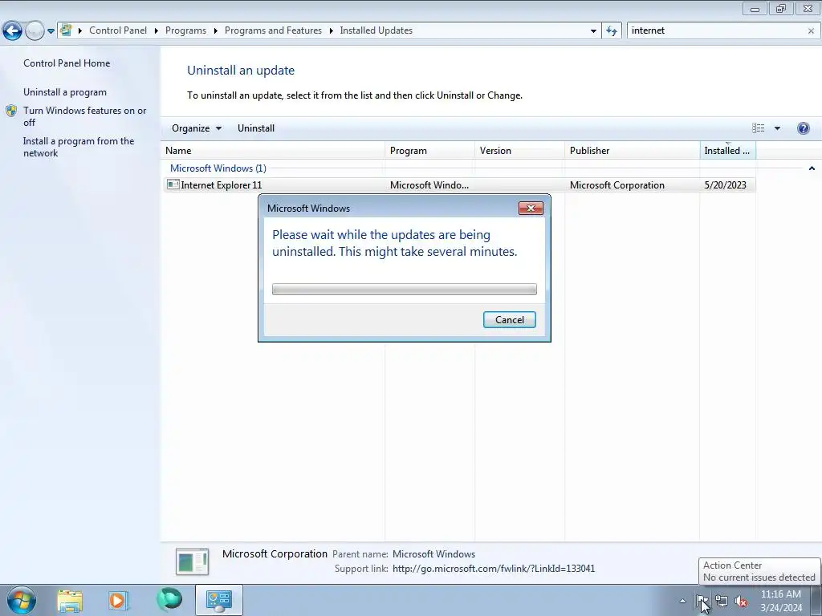Click 'Microsoft Corporation' publisher cell
The width and height of the screenshot is (822, 616).
click(x=617, y=185)
